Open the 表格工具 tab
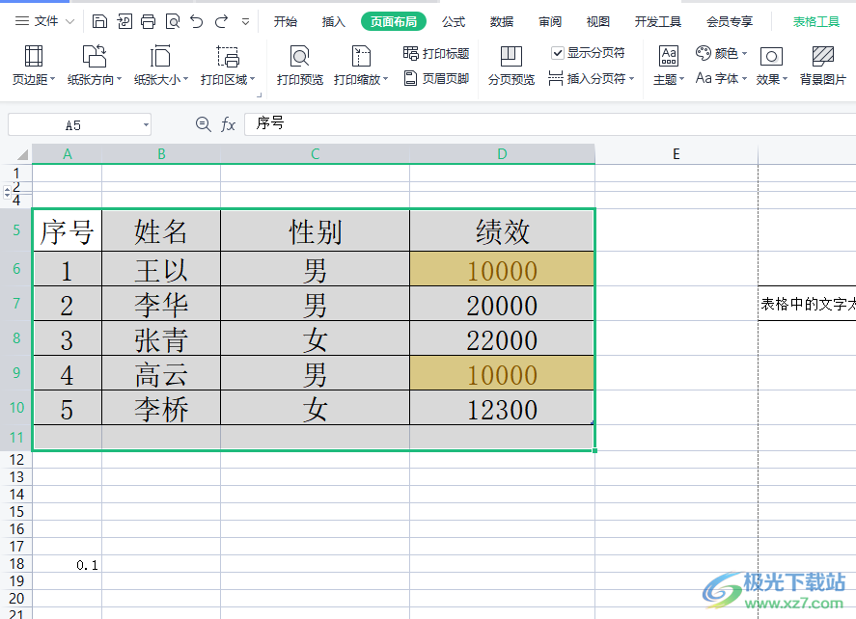 point(816,22)
